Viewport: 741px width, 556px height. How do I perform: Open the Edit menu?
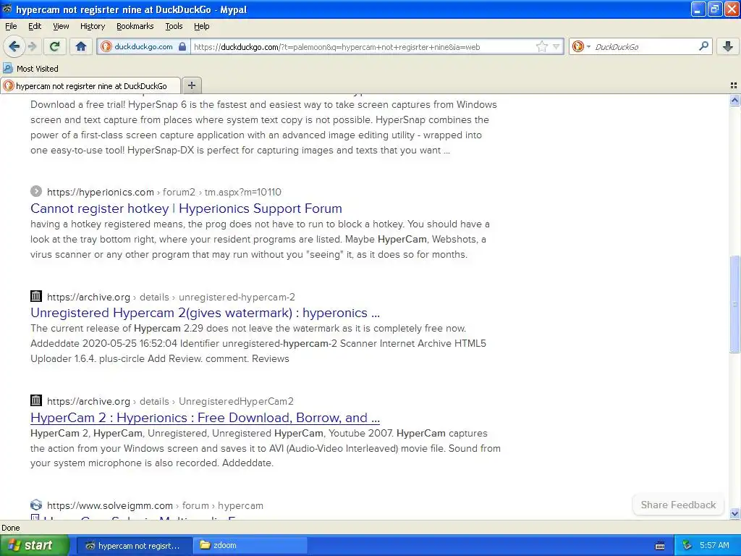click(x=35, y=26)
